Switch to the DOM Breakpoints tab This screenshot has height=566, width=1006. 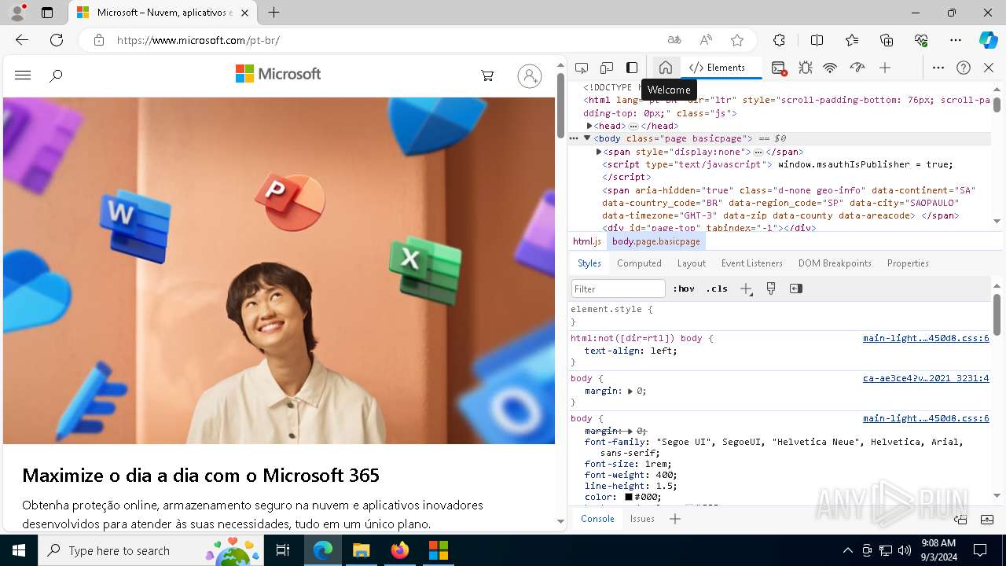click(x=835, y=263)
